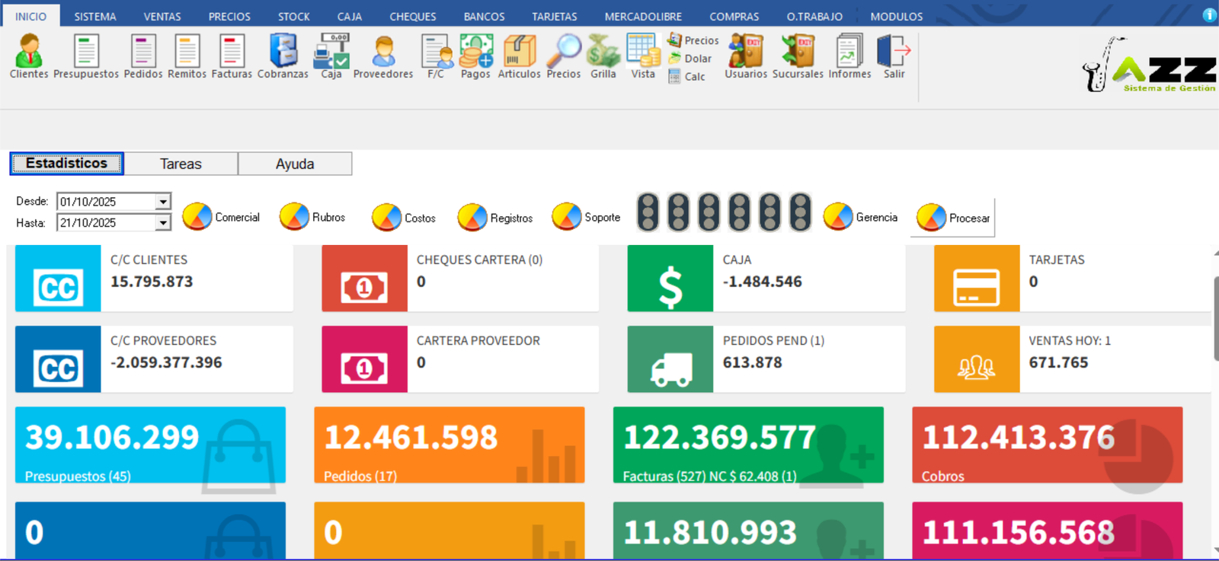Open the Clientes module icon
Viewport: 1219px width, 561px height.
point(29,56)
